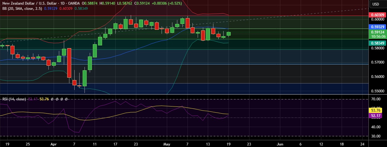The height and width of the screenshot is (147, 387).
Task: Click the 6 date label on the time axis
Action: coord(300,144)
